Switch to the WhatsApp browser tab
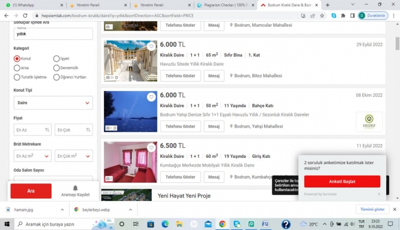This screenshot has height=230, width=400. (33, 5)
